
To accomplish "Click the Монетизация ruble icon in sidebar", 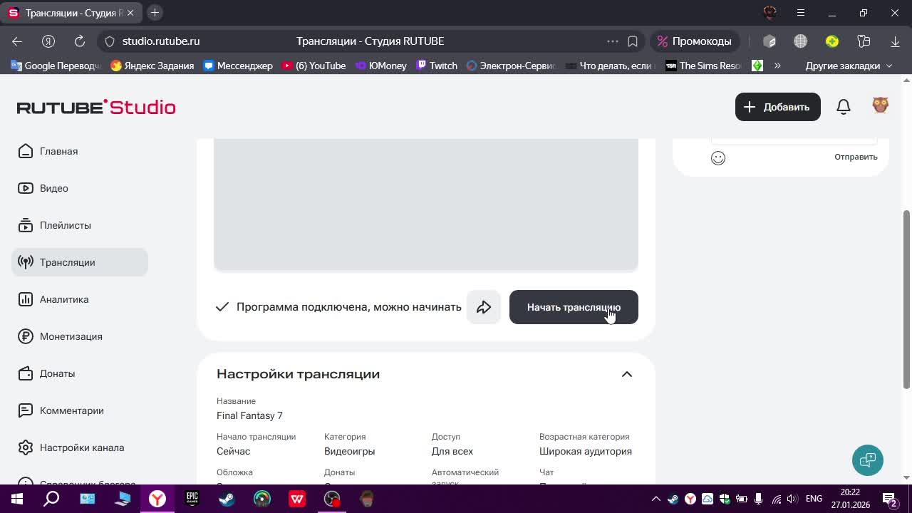I will [26, 336].
